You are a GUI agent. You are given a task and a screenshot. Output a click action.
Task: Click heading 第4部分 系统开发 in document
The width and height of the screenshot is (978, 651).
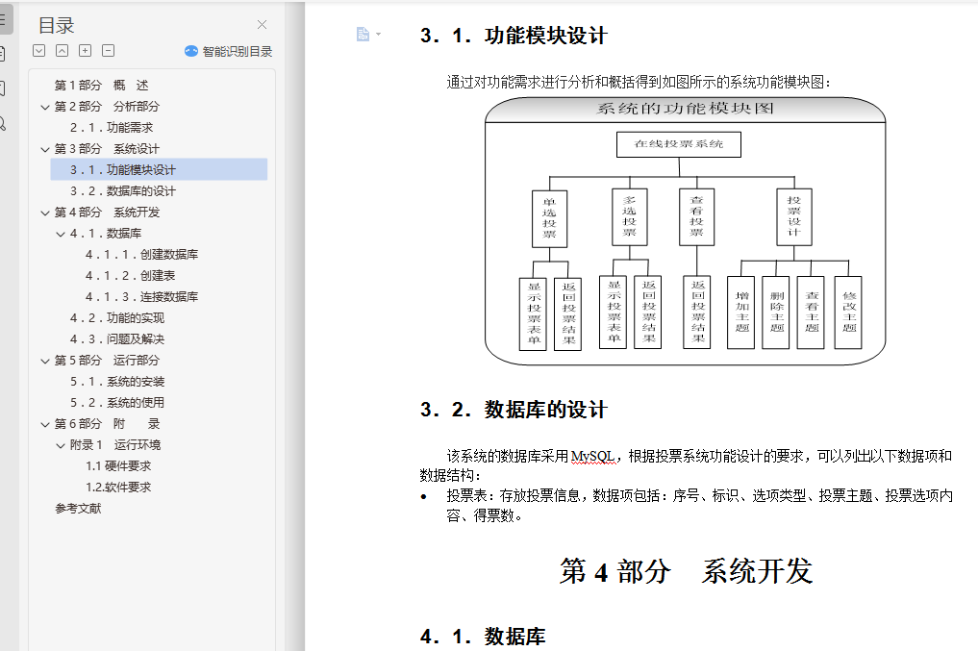click(686, 571)
